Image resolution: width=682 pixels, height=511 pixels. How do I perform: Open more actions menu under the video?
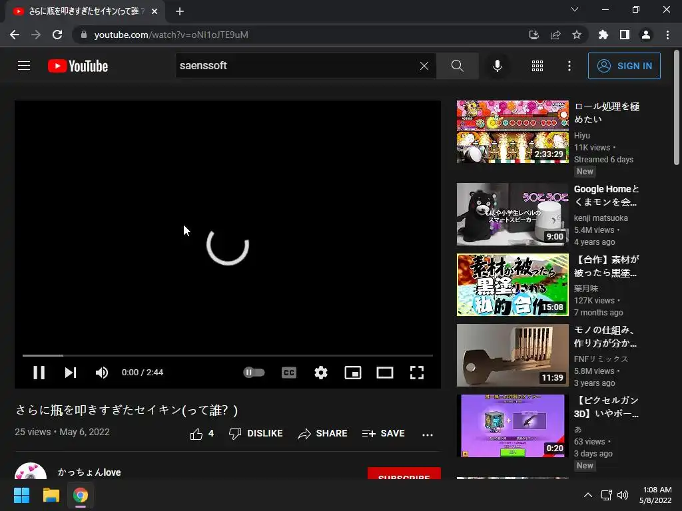pyautogui.click(x=428, y=434)
